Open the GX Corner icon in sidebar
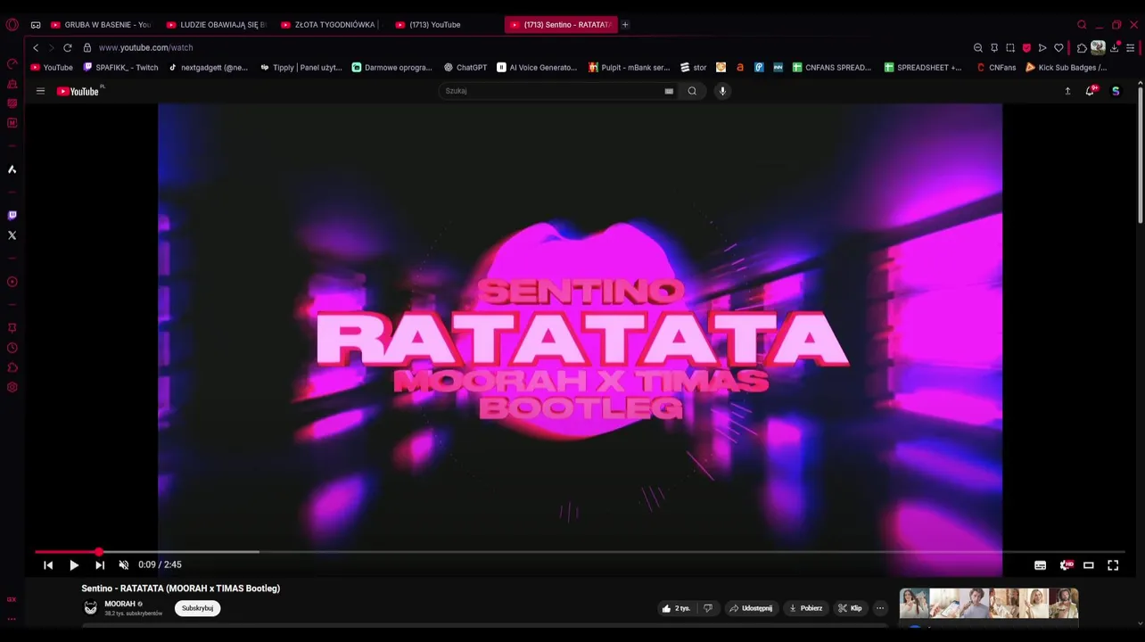The height and width of the screenshot is (642, 1145). coord(12,599)
